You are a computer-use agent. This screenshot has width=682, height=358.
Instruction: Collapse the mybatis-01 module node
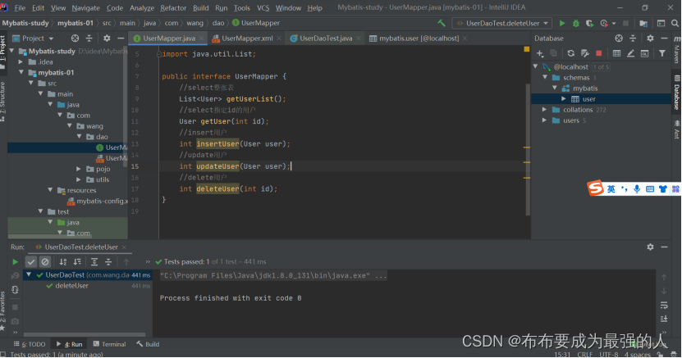click(x=21, y=72)
